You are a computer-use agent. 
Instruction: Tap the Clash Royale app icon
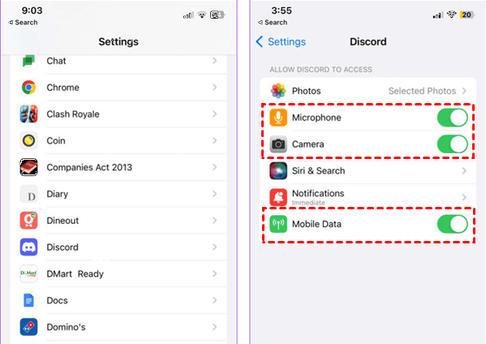tap(29, 114)
